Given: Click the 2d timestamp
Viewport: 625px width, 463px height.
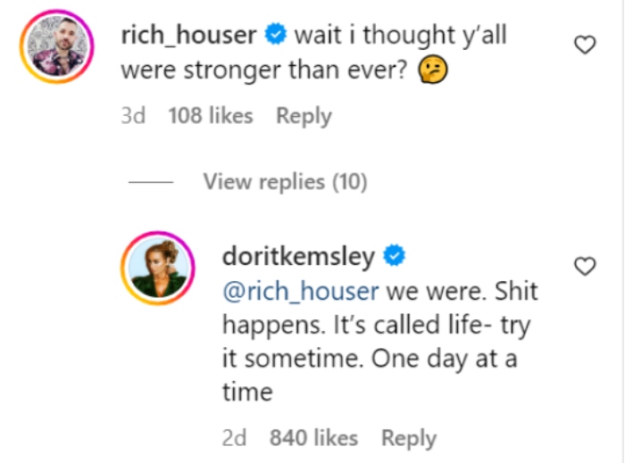Looking at the screenshot, I should coord(236,438).
